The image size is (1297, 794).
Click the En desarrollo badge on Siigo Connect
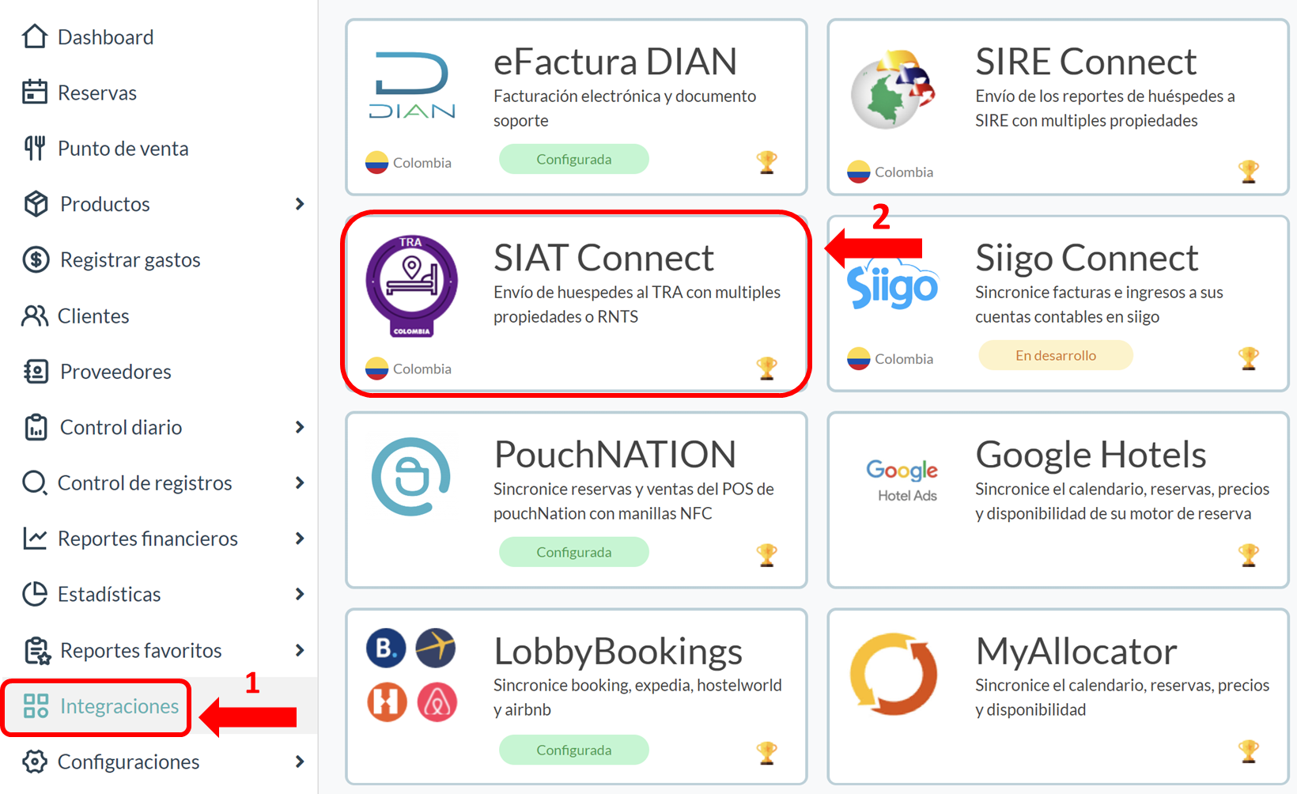(1055, 356)
